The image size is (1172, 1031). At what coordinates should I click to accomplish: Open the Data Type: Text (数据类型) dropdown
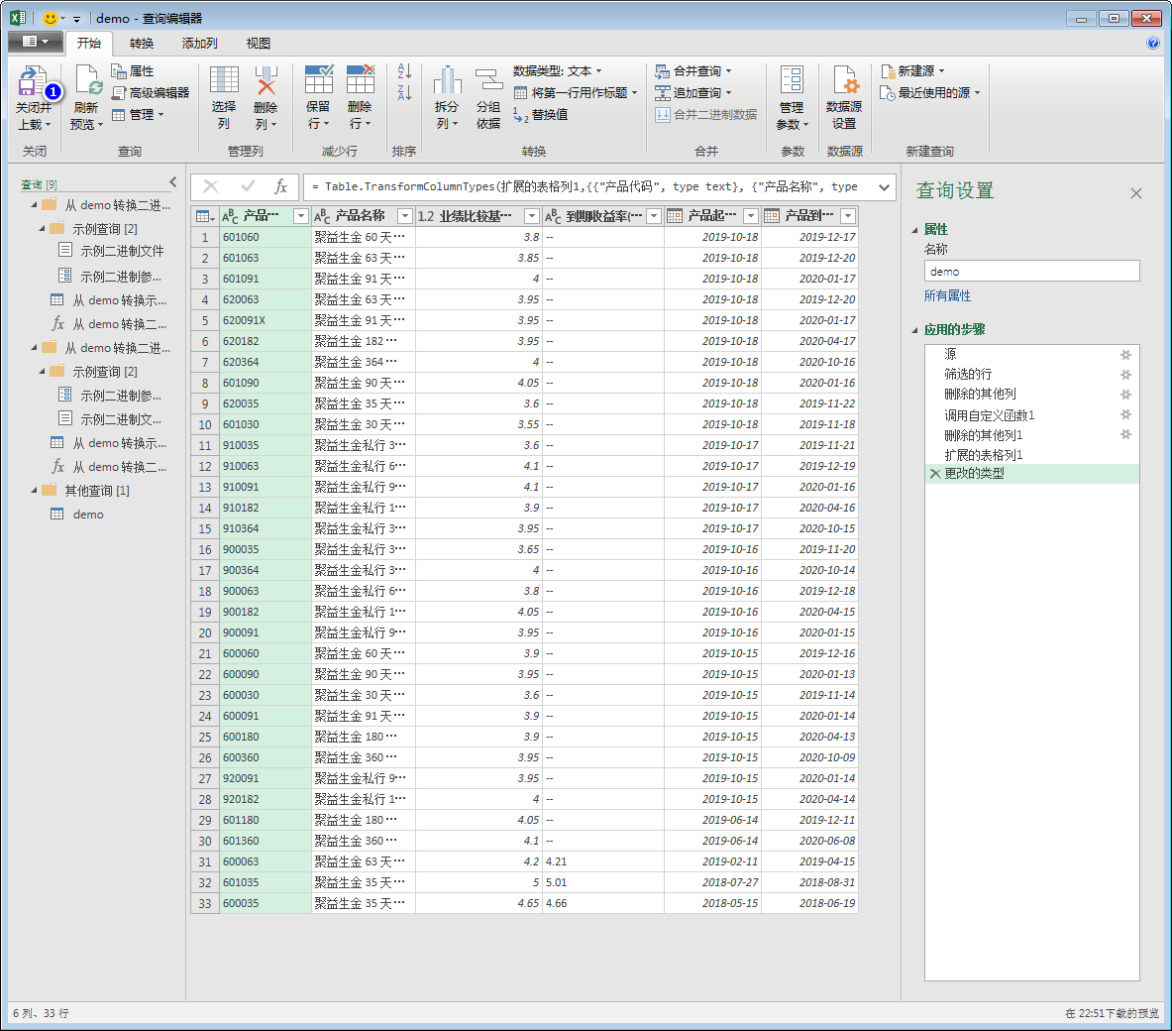pos(558,71)
